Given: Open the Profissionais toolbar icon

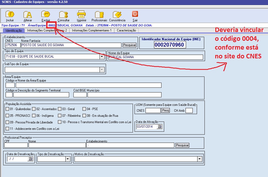Looking at the screenshot, I should (99, 14).
